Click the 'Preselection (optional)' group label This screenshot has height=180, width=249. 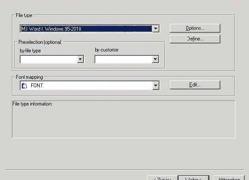tap(40, 42)
